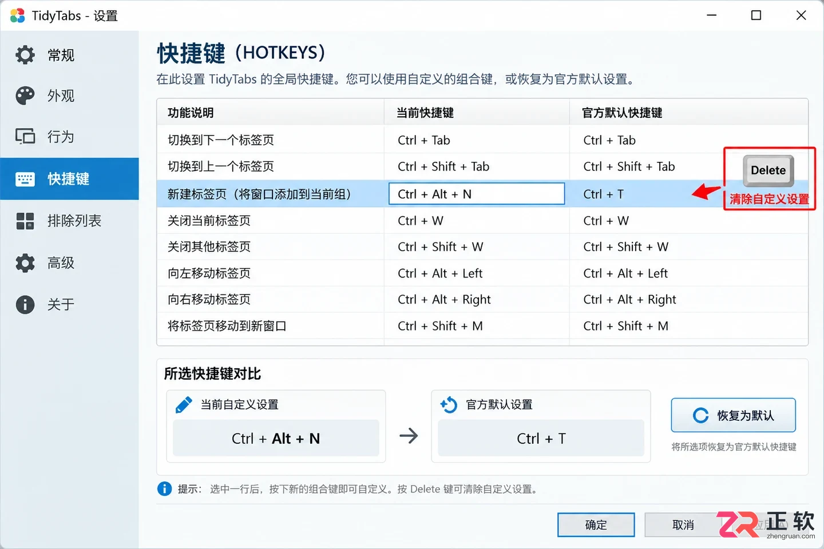
Task: Click the gear icon next to 高级
Action: [x=25, y=263]
